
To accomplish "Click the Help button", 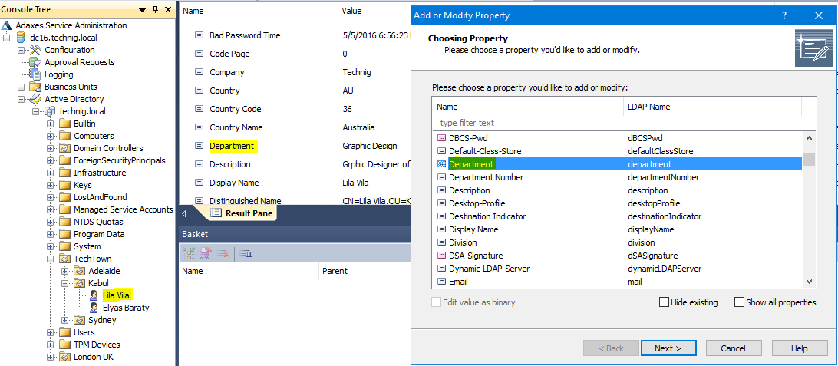I will tap(799, 348).
